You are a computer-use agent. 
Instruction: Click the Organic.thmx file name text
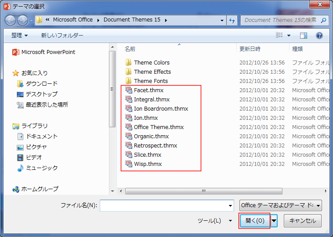click(151, 136)
